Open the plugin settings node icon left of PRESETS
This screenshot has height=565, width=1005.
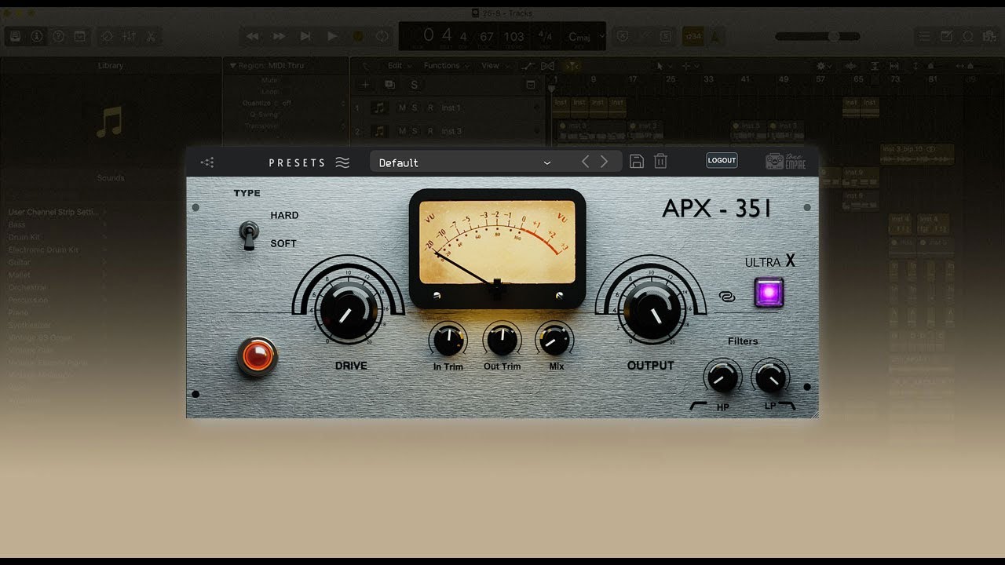[x=207, y=162]
